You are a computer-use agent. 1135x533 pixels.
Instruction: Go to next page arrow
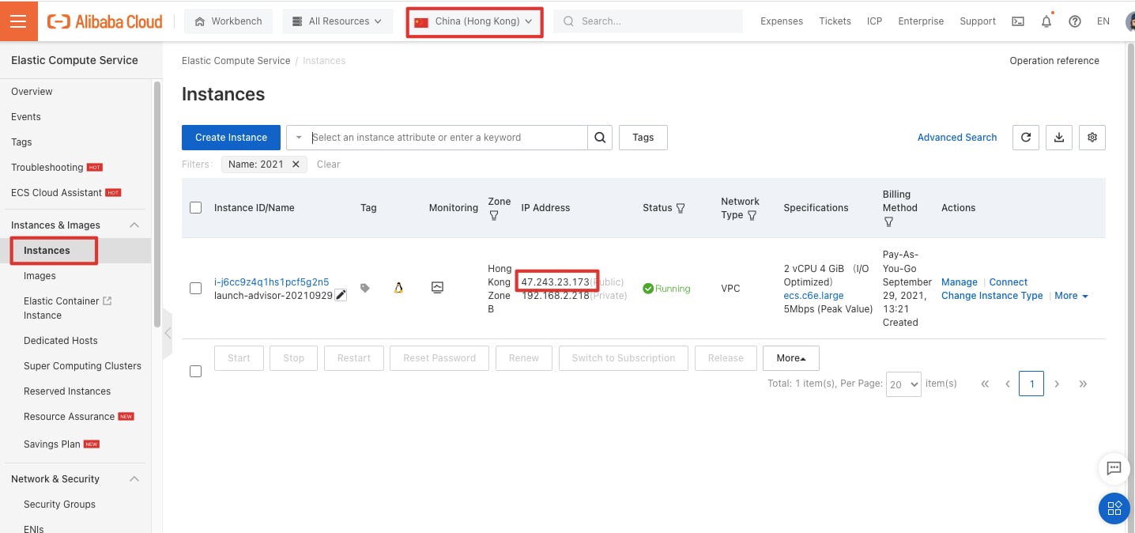click(x=1057, y=384)
